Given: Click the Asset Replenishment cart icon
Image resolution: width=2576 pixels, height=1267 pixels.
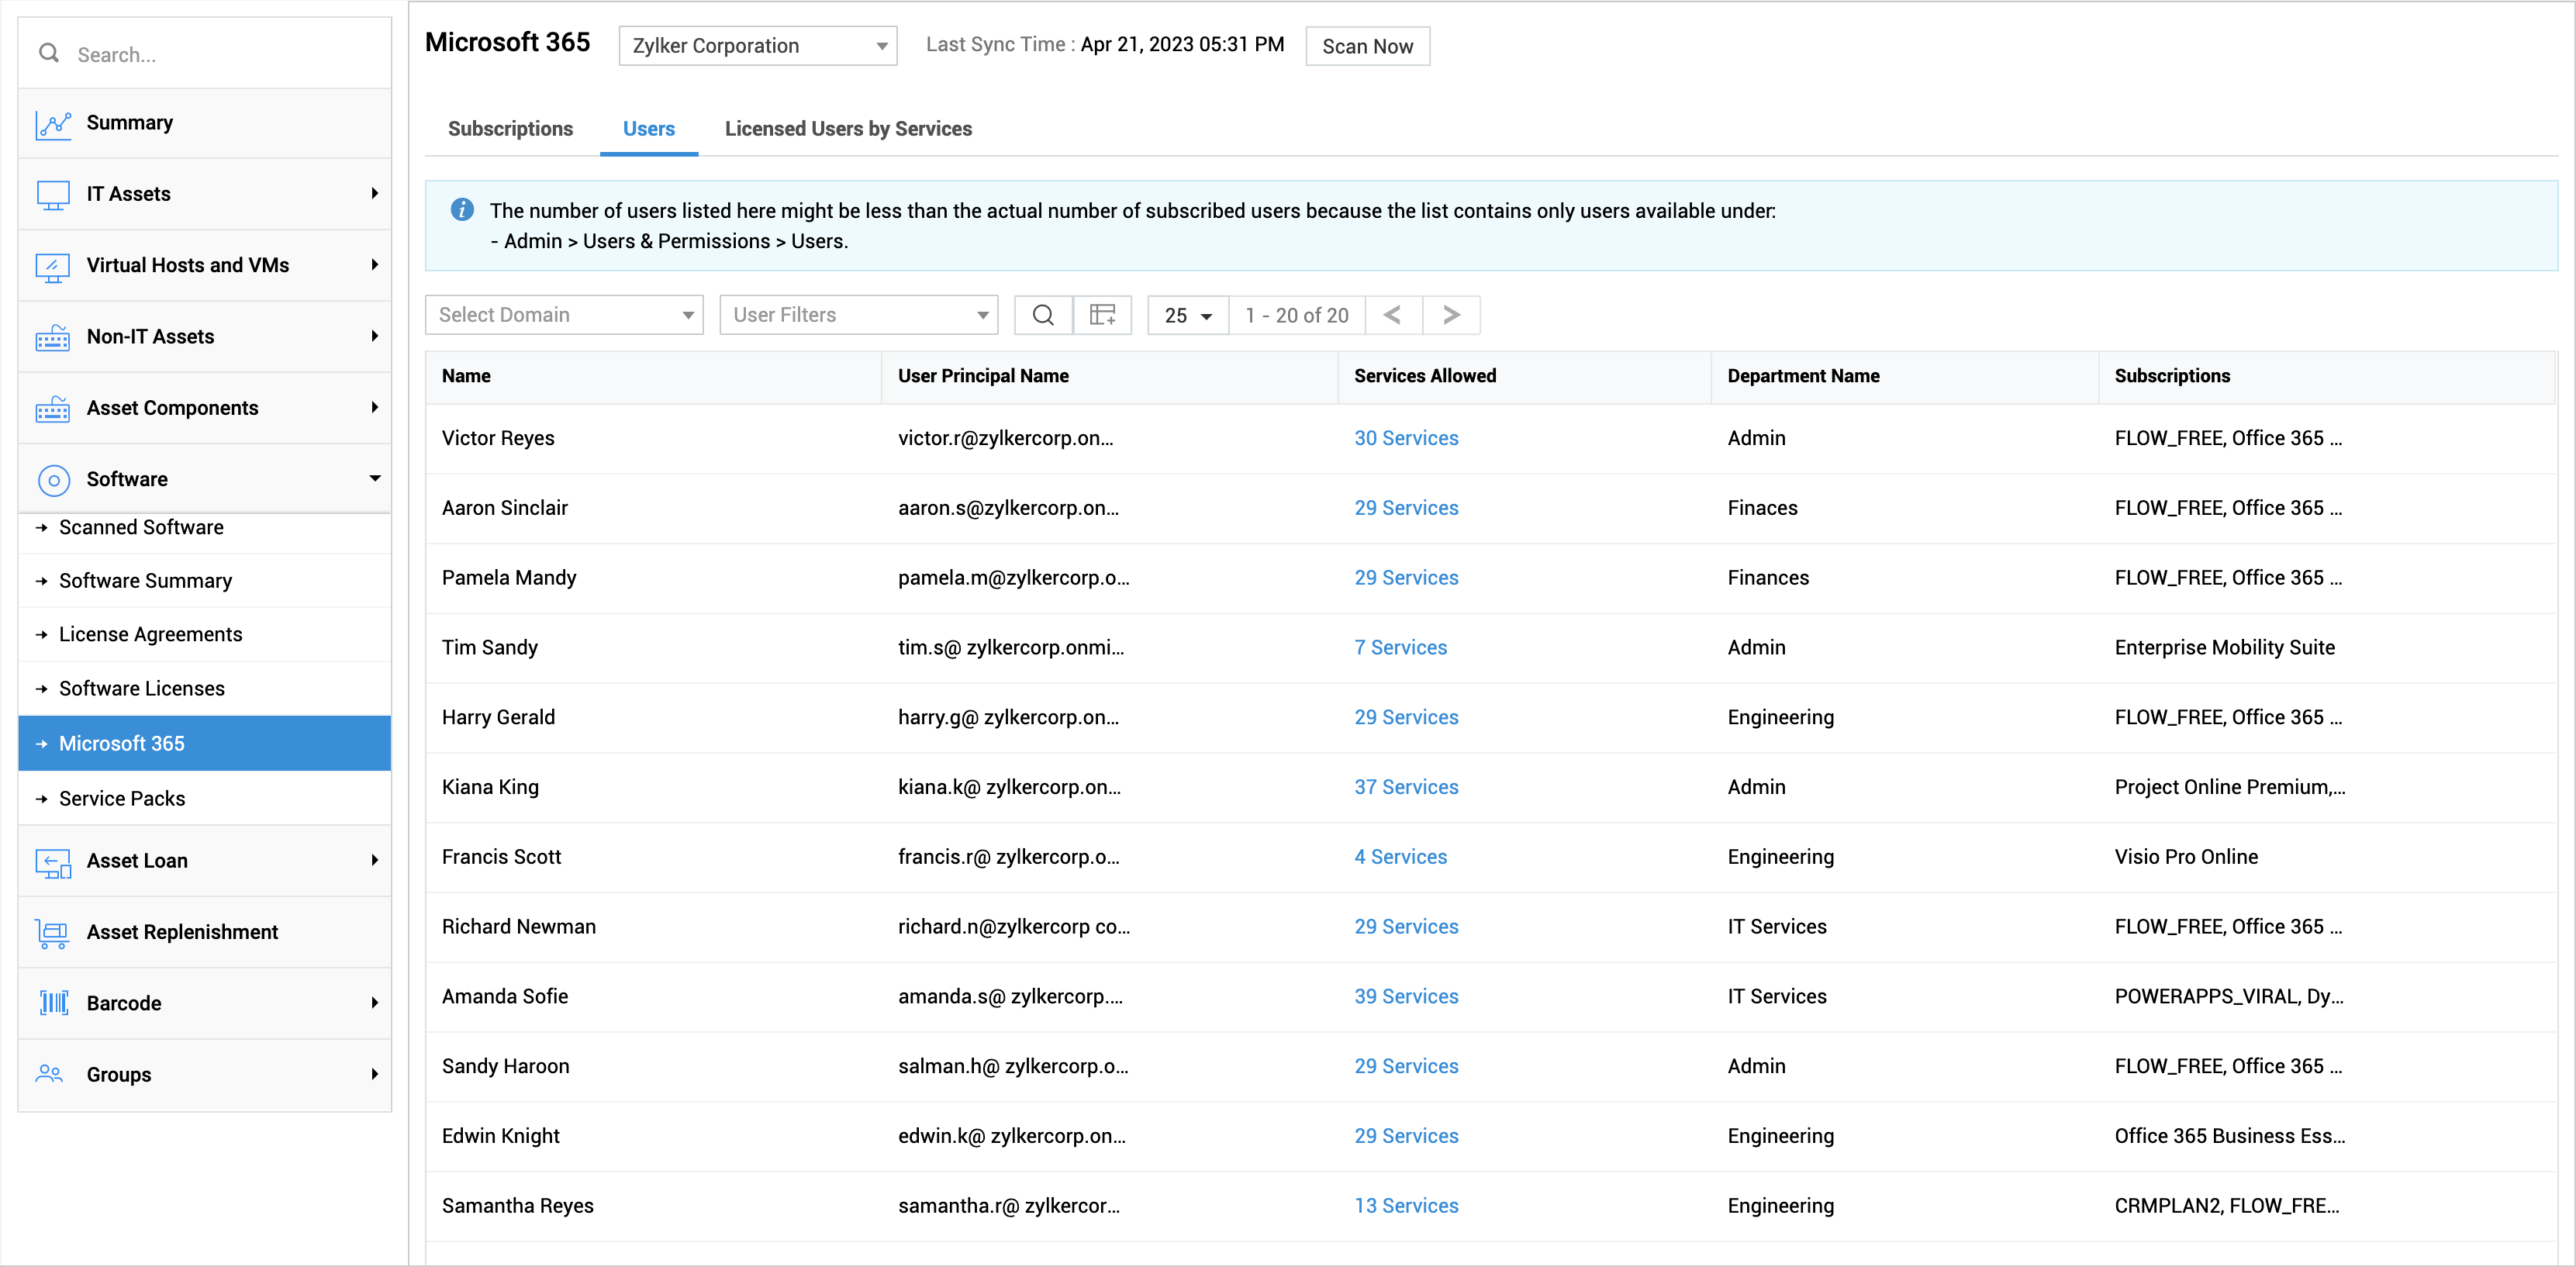Looking at the screenshot, I should tap(53, 932).
